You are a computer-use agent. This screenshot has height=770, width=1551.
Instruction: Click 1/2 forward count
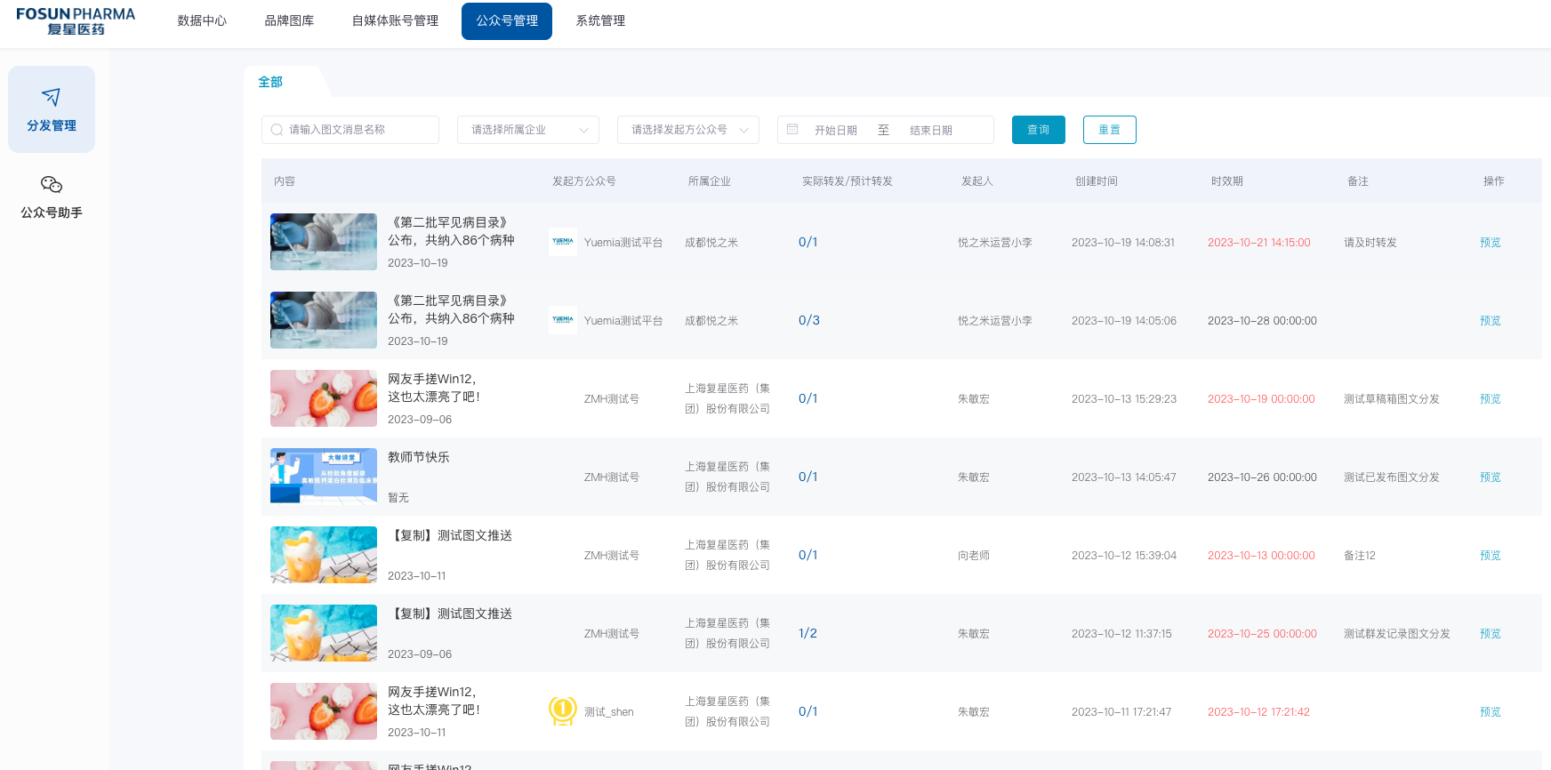(808, 633)
